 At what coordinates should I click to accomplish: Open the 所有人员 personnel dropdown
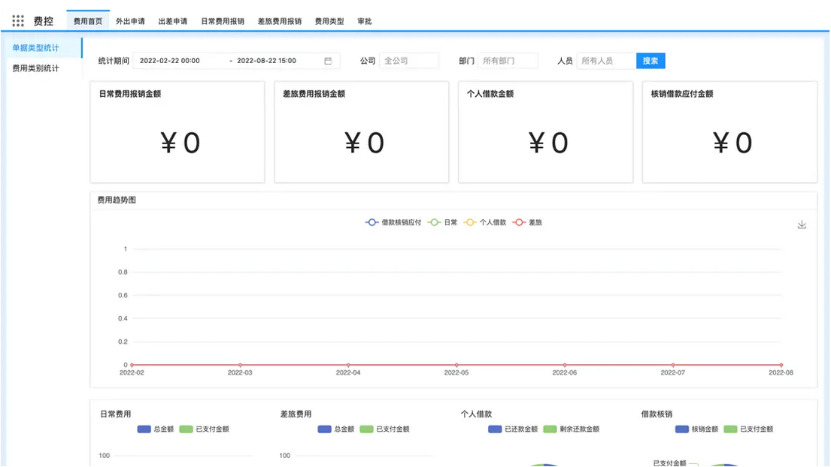coord(606,61)
